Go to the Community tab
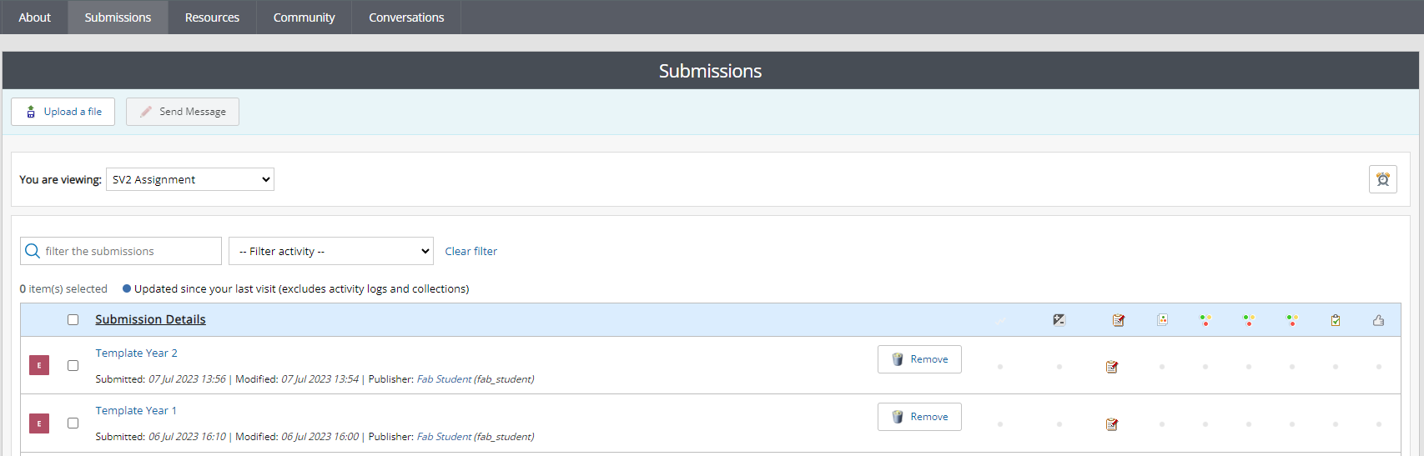The height and width of the screenshot is (456, 1424). click(x=304, y=18)
